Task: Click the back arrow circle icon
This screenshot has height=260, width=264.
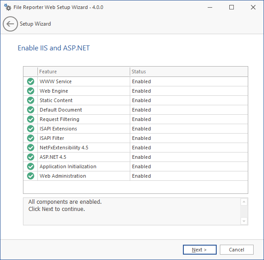Action: click(x=10, y=24)
